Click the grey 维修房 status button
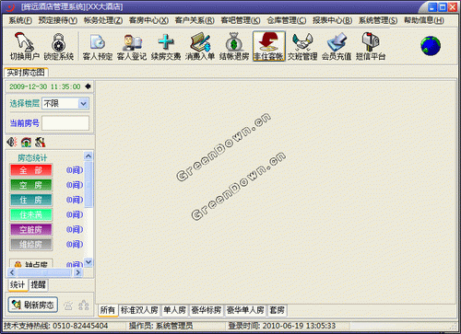 click(31, 244)
